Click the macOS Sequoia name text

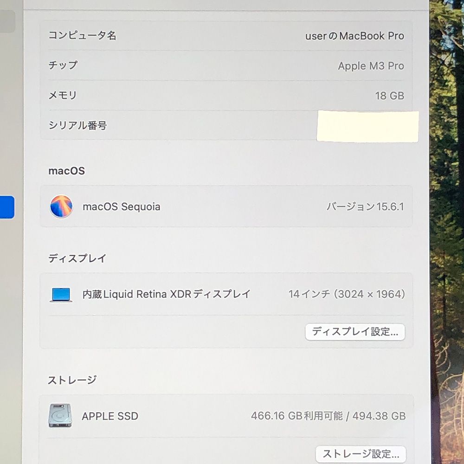(x=122, y=207)
